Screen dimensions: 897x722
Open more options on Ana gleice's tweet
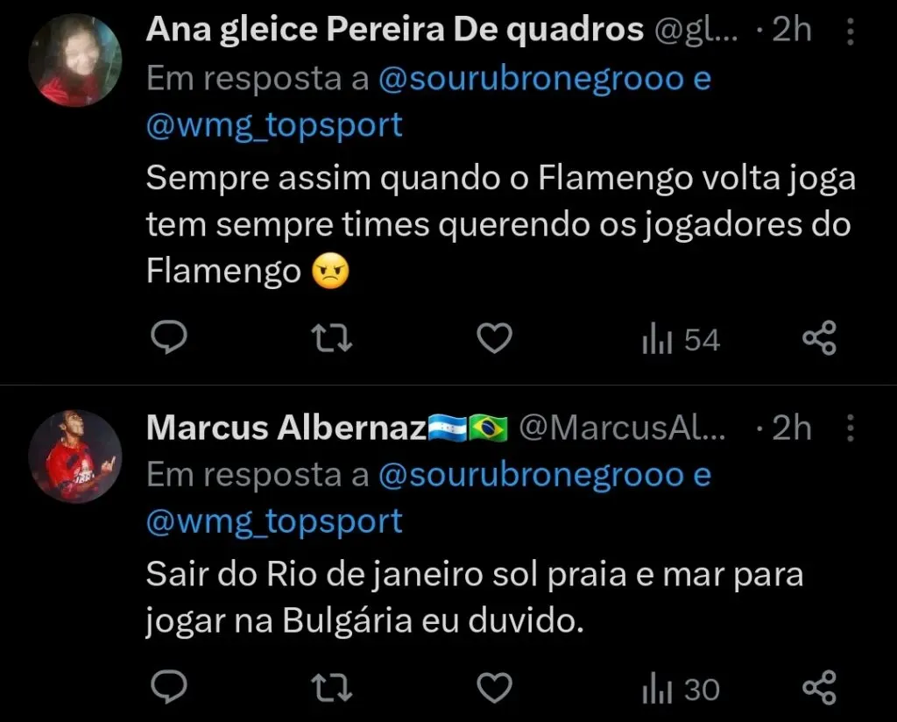[x=851, y=32]
